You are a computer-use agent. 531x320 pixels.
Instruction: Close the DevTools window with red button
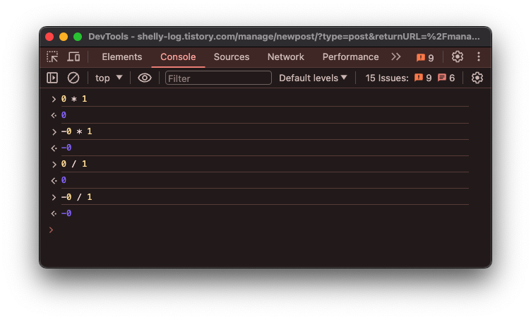49,37
